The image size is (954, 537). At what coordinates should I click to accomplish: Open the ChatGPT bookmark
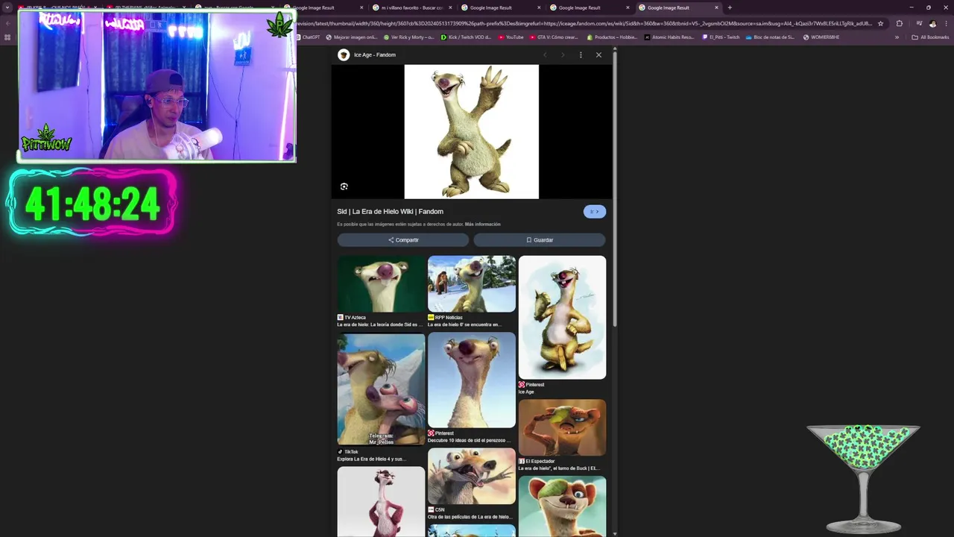coord(308,37)
